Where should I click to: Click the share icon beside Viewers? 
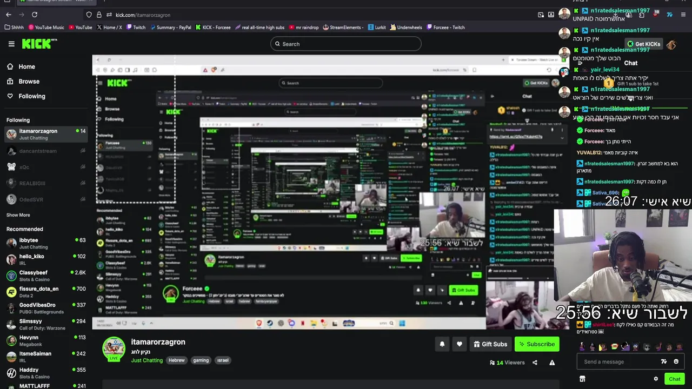tap(535, 363)
